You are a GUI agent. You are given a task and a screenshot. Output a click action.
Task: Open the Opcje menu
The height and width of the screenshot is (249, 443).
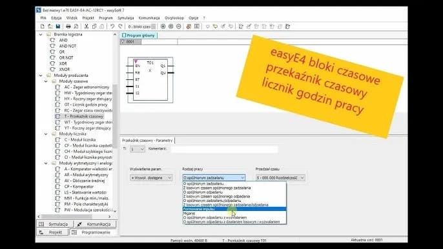(x=194, y=18)
